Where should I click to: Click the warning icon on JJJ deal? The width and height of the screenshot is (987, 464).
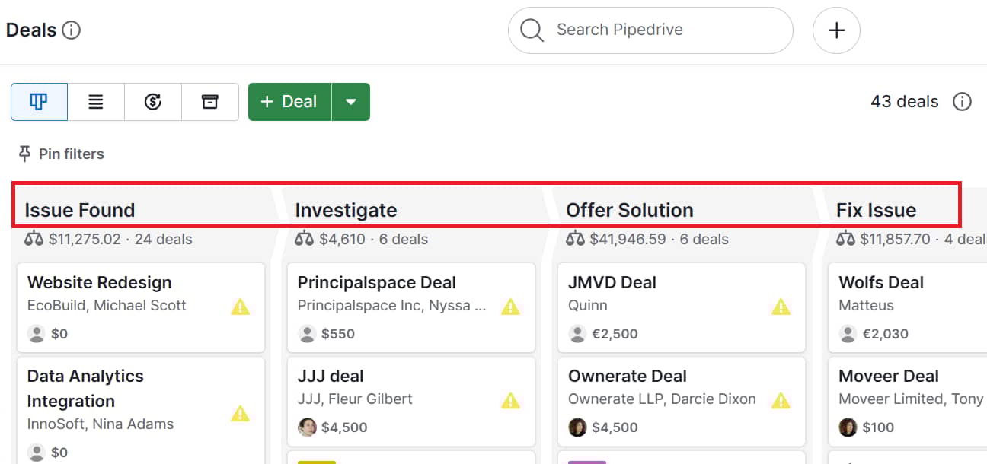[x=510, y=400]
